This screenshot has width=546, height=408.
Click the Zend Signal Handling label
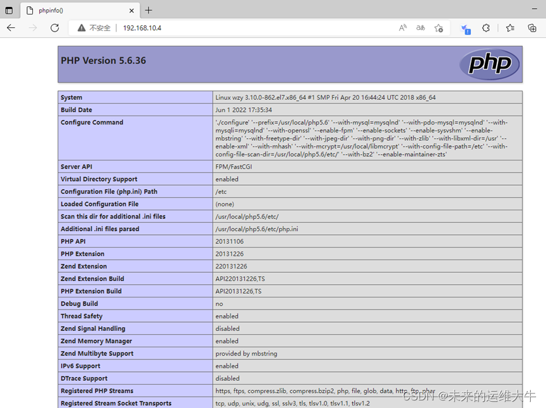tap(93, 328)
